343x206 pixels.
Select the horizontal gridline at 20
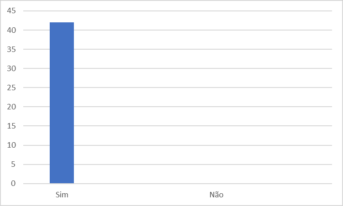tap(182, 107)
